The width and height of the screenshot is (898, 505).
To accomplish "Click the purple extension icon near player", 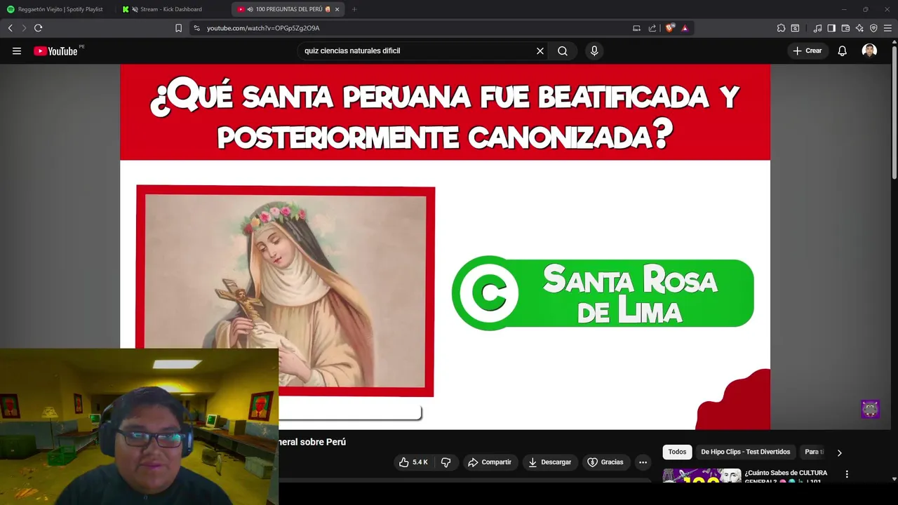I will [870, 409].
